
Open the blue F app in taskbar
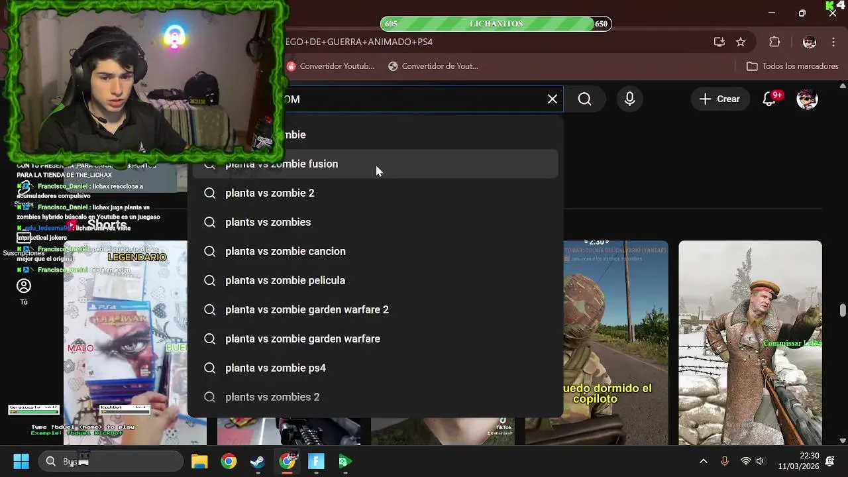(316, 461)
